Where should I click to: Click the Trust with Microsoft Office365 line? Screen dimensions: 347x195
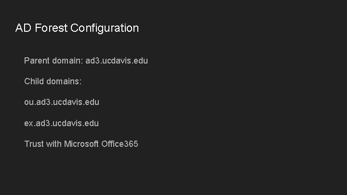tap(81, 144)
